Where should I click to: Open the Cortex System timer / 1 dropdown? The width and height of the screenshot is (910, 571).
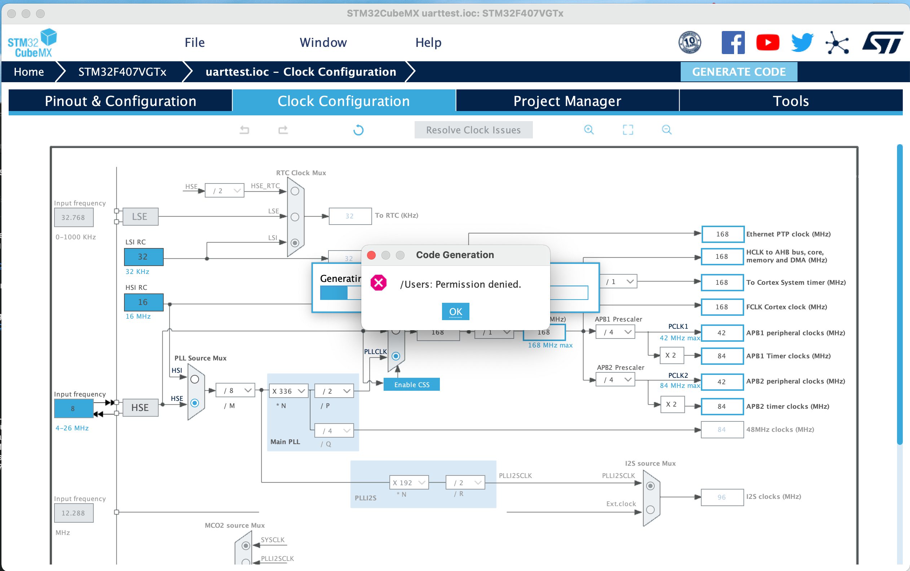tap(618, 281)
